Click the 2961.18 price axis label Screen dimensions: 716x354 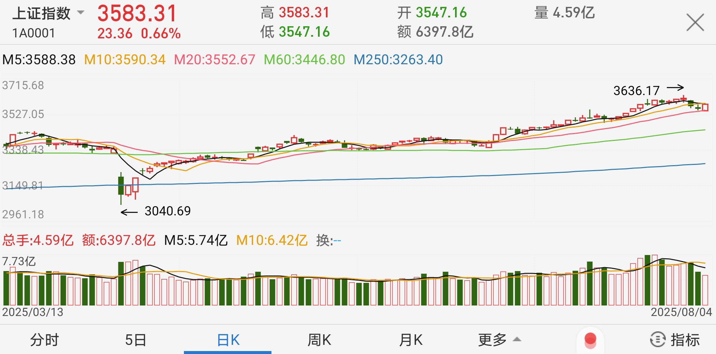[23, 214]
